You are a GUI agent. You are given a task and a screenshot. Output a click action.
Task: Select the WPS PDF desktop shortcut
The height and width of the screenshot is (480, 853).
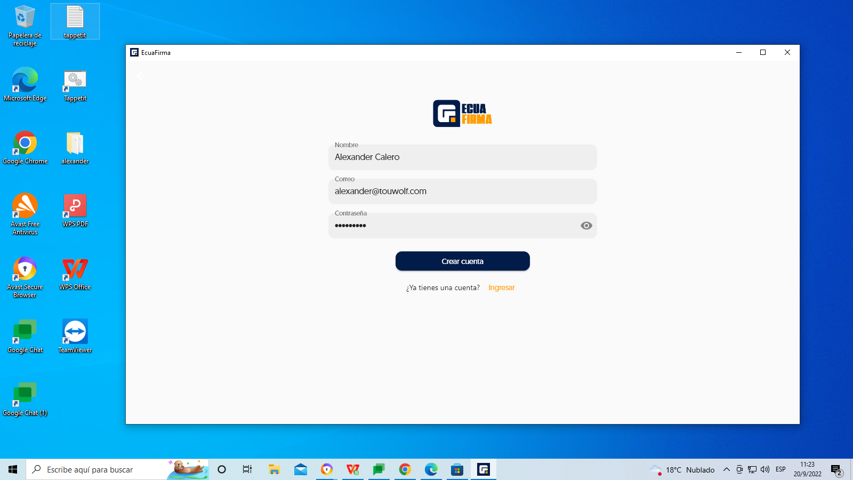75,211
